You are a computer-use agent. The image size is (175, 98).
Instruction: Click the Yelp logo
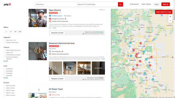pos(7,4)
